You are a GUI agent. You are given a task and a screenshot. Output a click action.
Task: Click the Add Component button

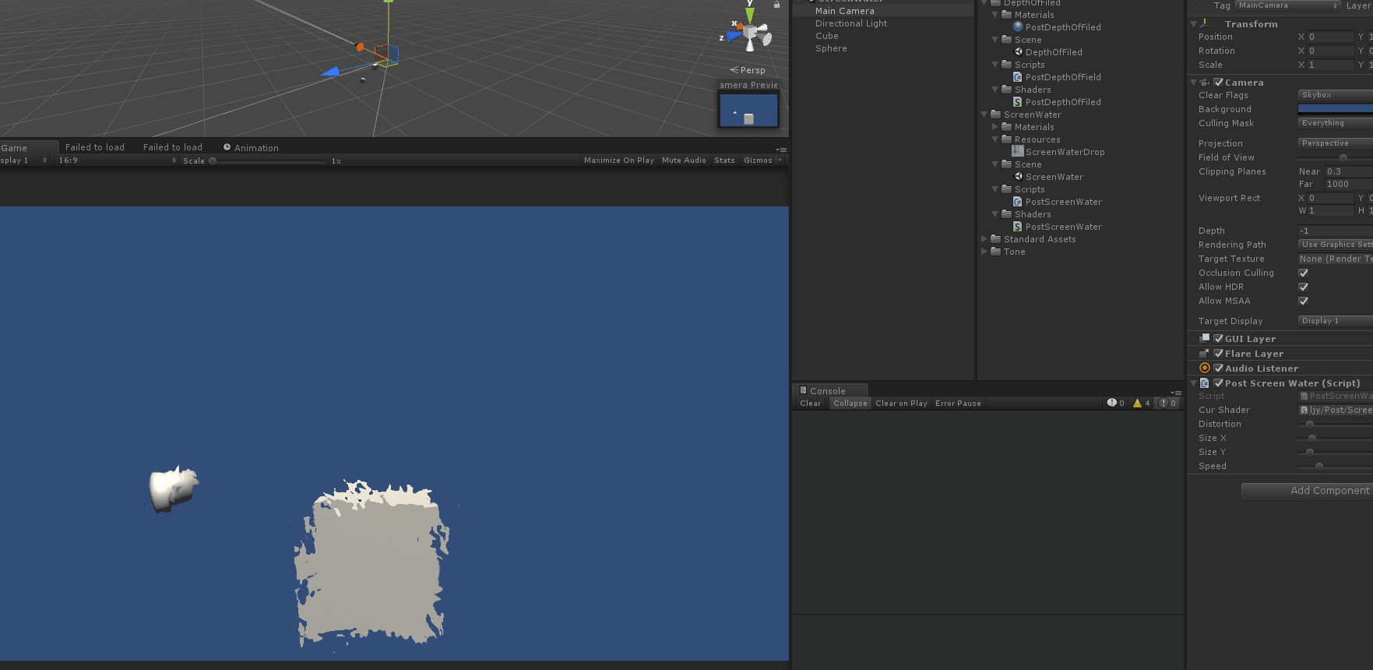tap(1307, 491)
